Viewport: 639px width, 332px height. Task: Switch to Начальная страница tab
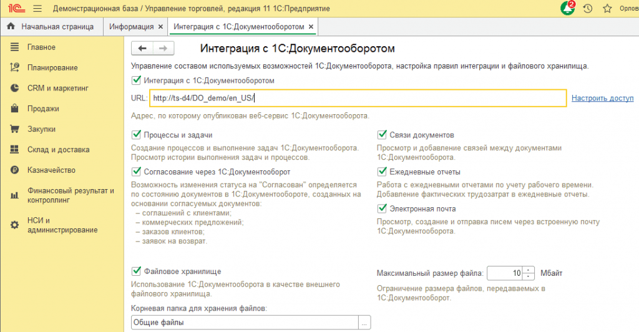tap(57, 26)
